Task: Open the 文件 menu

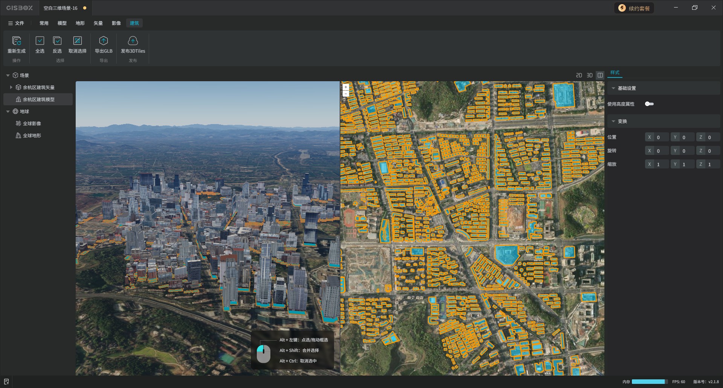Action: pos(16,23)
